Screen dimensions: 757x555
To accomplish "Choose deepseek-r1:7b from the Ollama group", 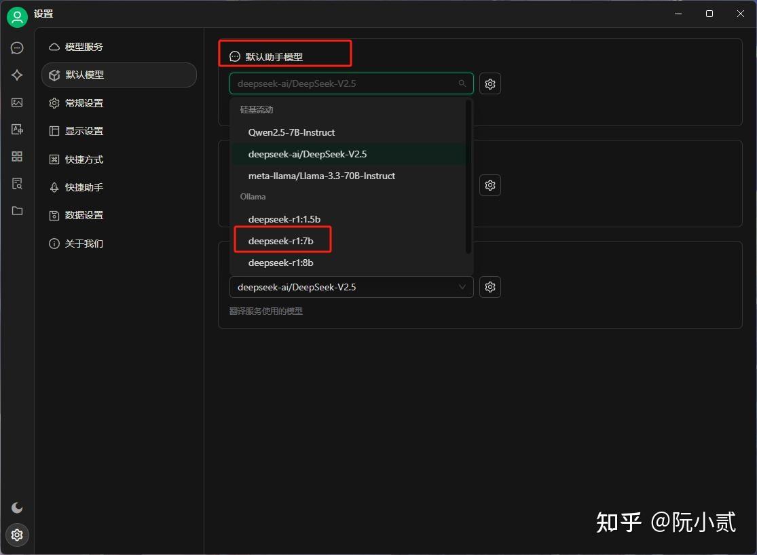I will tap(348, 241).
